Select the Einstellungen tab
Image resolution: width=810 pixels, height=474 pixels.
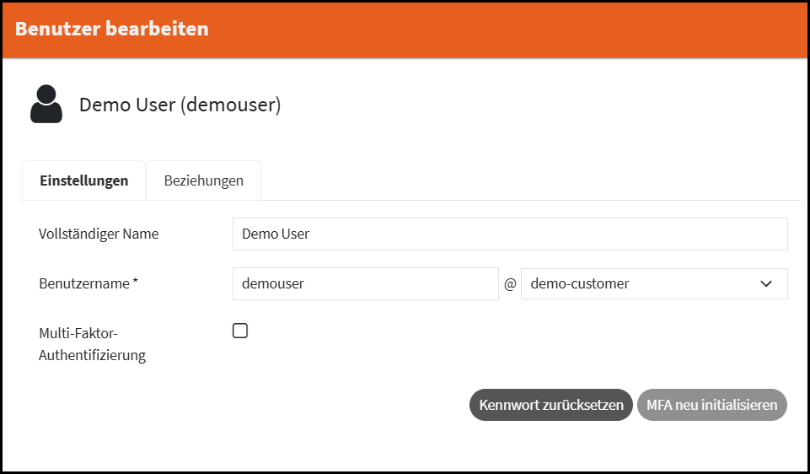[84, 180]
